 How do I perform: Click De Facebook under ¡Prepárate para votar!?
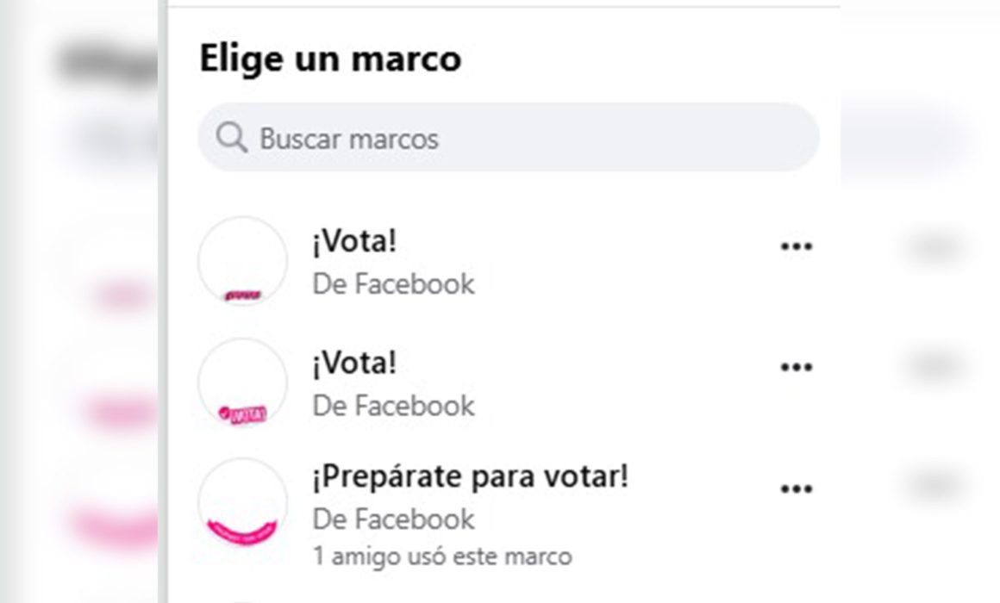(x=393, y=519)
